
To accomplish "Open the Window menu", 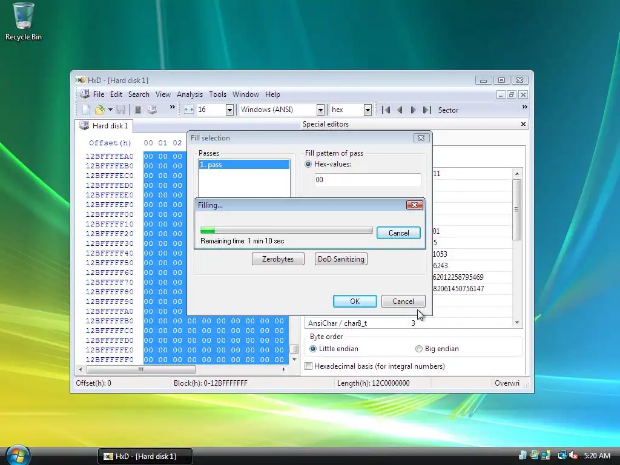I will (246, 94).
